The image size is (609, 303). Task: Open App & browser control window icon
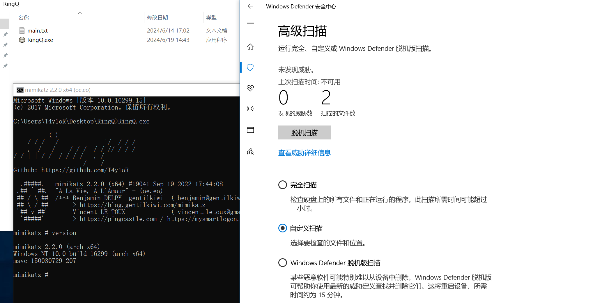click(x=250, y=130)
